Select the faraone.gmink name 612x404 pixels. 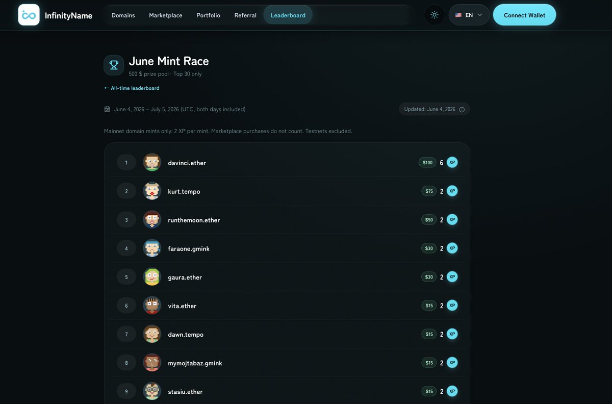click(x=189, y=248)
